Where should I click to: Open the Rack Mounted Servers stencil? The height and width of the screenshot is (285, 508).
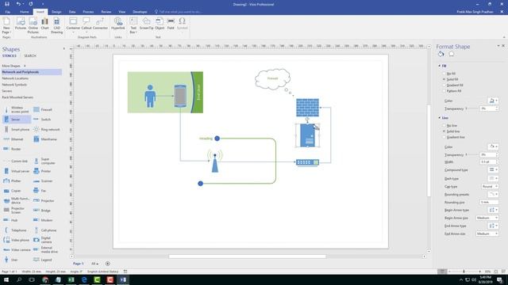click(17, 97)
